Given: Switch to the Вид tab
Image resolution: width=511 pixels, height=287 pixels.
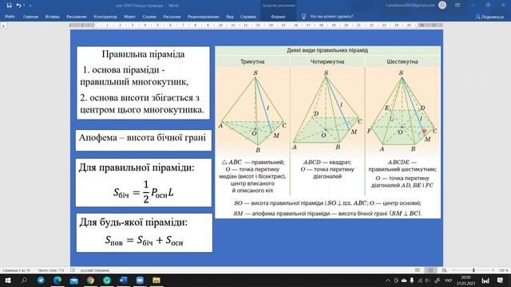Looking at the screenshot, I should tap(230, 16).
